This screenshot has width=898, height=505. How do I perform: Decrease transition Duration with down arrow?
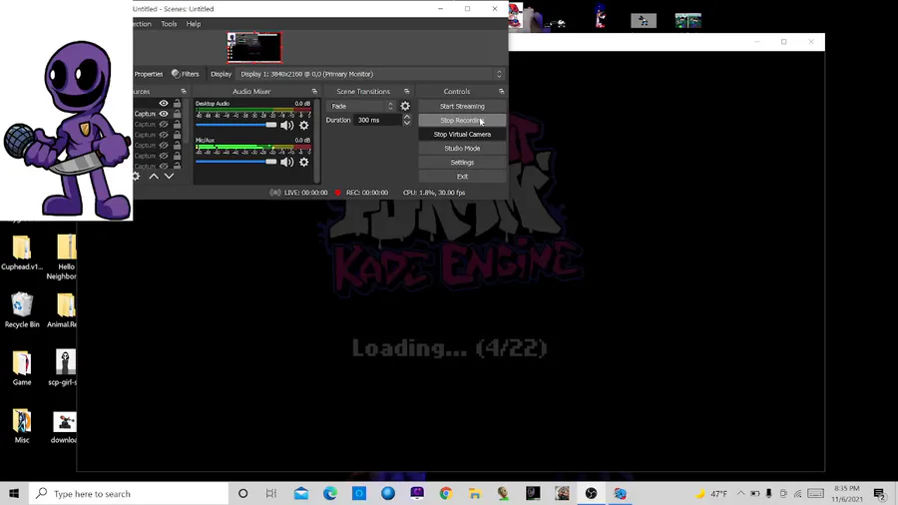pos(407,123)
